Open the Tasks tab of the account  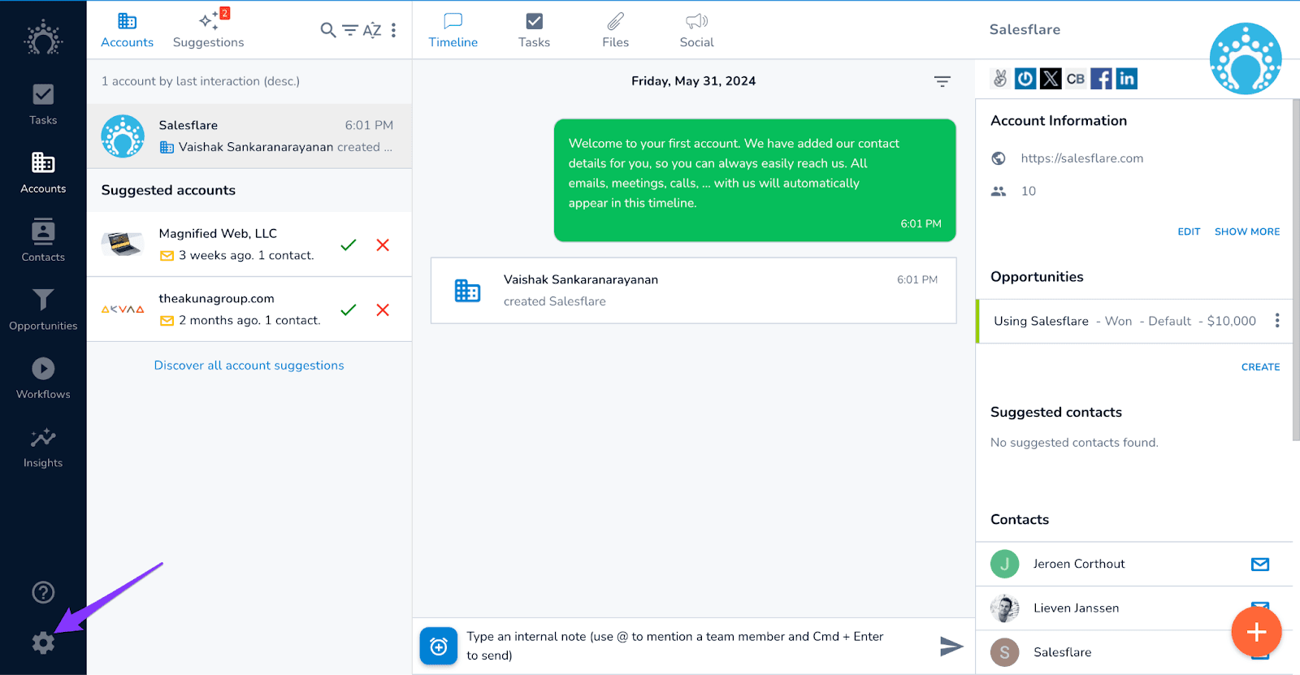tap(535, 30)
